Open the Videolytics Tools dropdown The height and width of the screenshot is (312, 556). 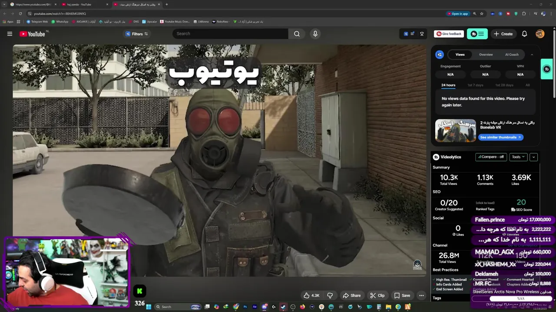point(518,157)
